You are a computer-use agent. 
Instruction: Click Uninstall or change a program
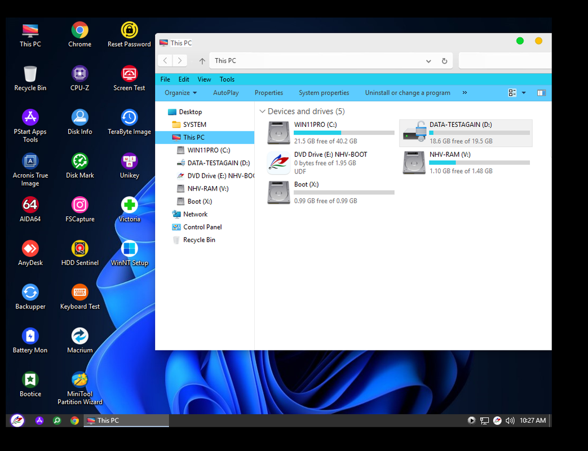[408, 92]
